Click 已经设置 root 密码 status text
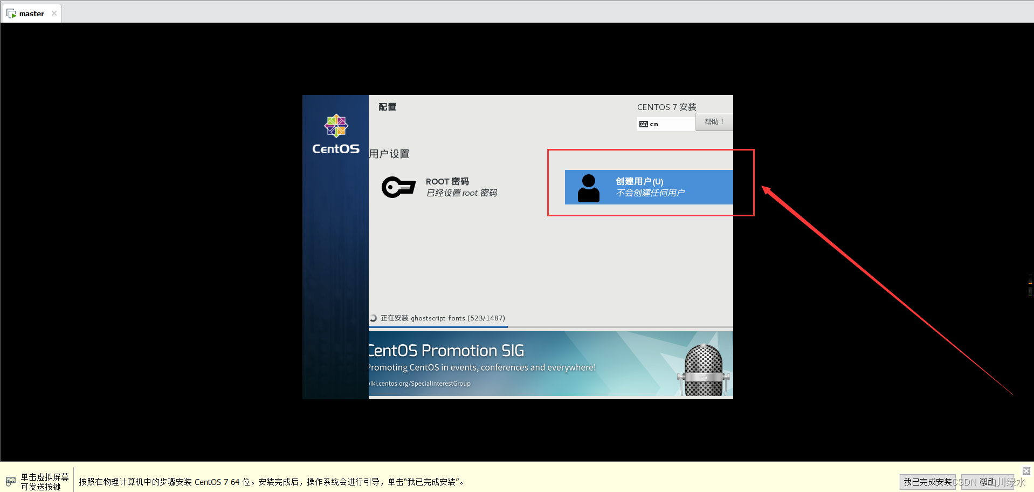Image resolution: width=1034 pixels, height=492 pixels. click(x=462, y=193)
